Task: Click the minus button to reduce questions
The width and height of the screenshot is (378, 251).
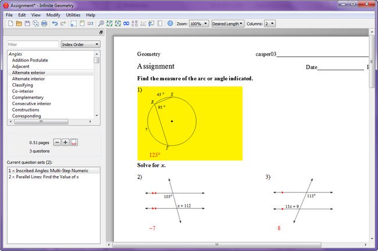Action: coord(57,142)
